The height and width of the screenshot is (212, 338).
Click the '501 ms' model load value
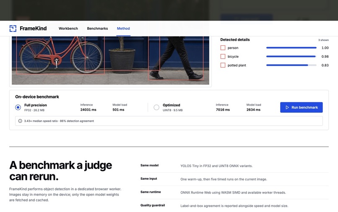(x=118, y=110)
